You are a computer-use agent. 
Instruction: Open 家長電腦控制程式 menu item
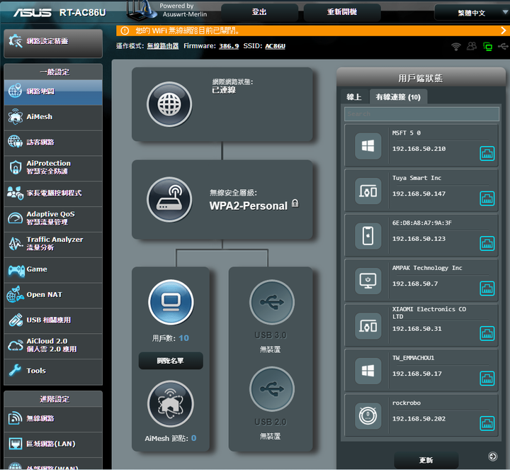click(53, 193)
